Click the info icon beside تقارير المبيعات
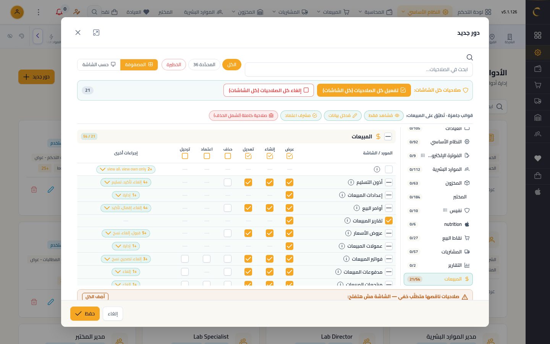The image size is (550, 344). click(x=348, y=221)
